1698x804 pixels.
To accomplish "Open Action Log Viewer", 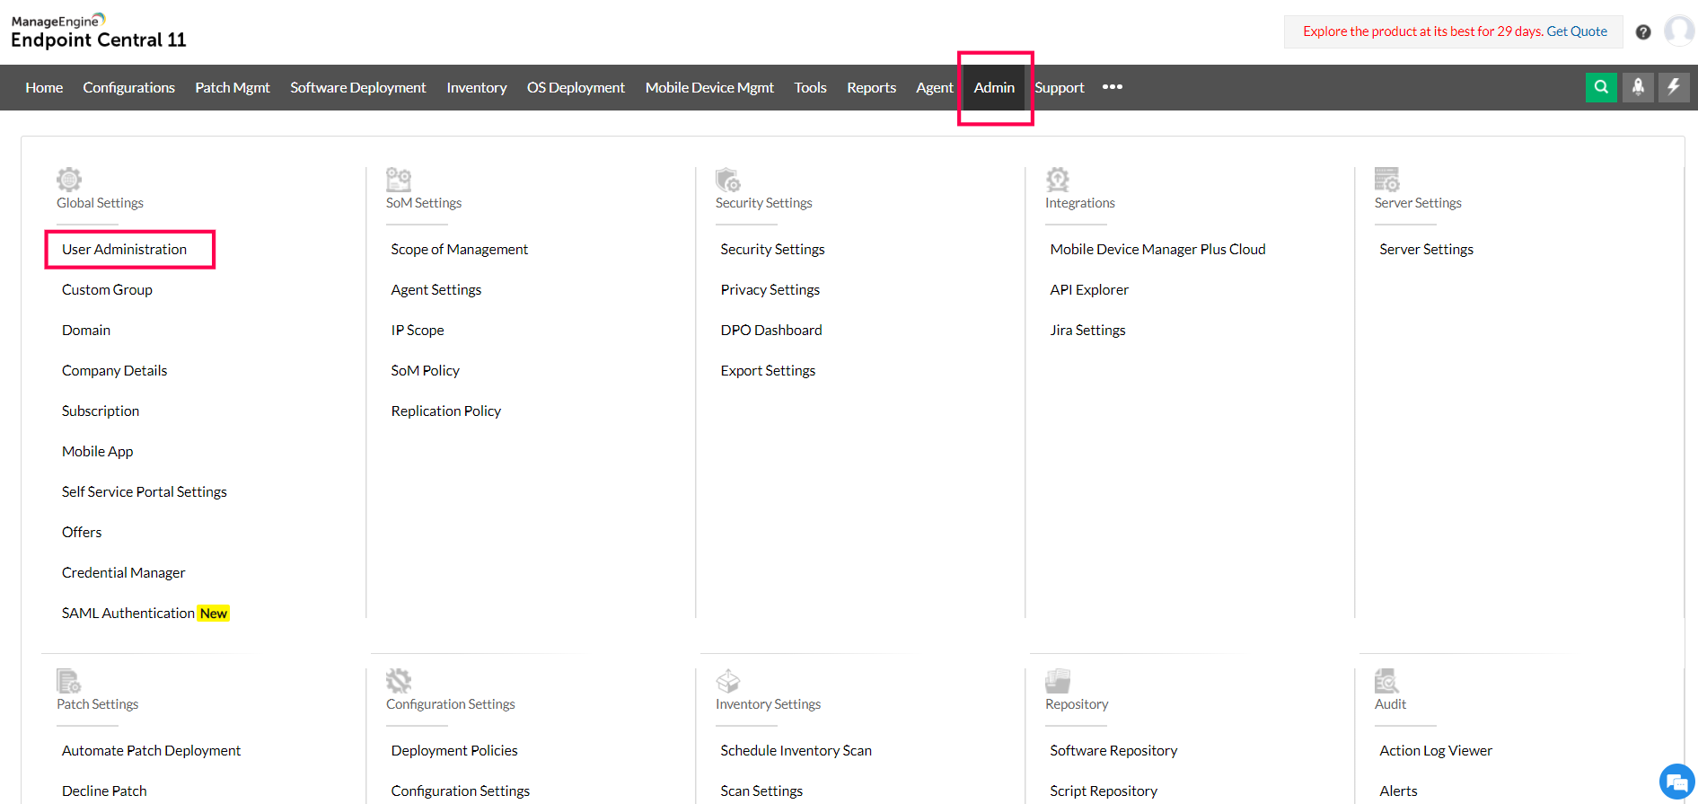I will (x=1436, y=750).
